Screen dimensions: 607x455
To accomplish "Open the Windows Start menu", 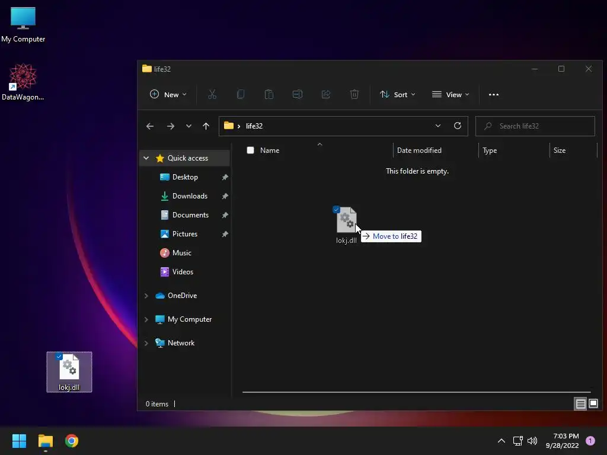I will (x=19, y=441).
